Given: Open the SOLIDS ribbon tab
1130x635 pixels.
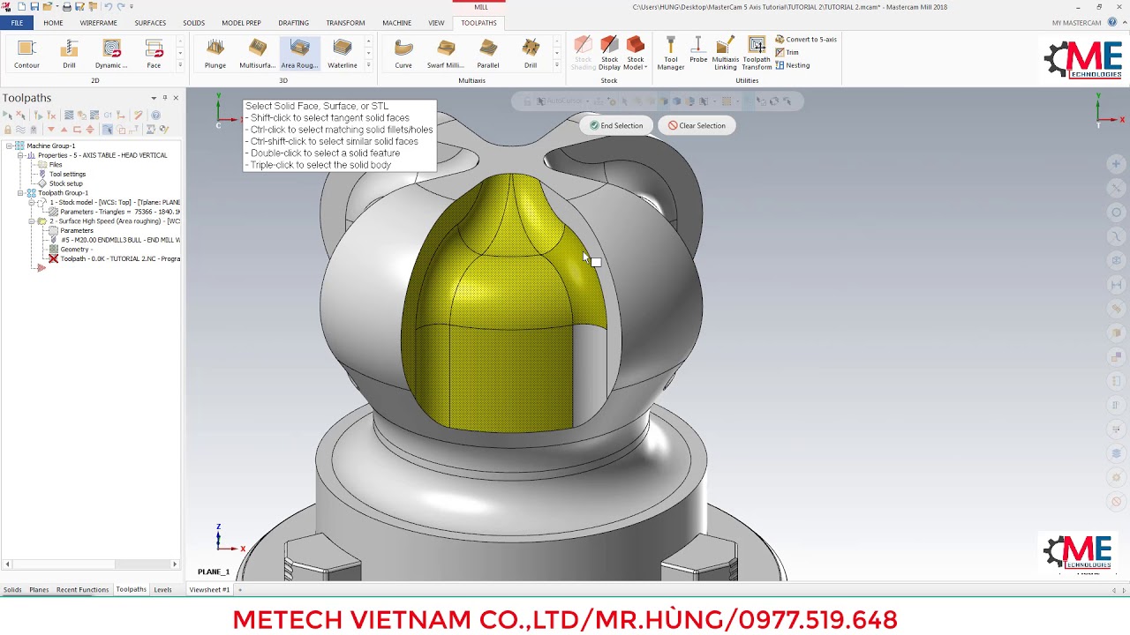Looking at the screenshot, I should (193, 23).
